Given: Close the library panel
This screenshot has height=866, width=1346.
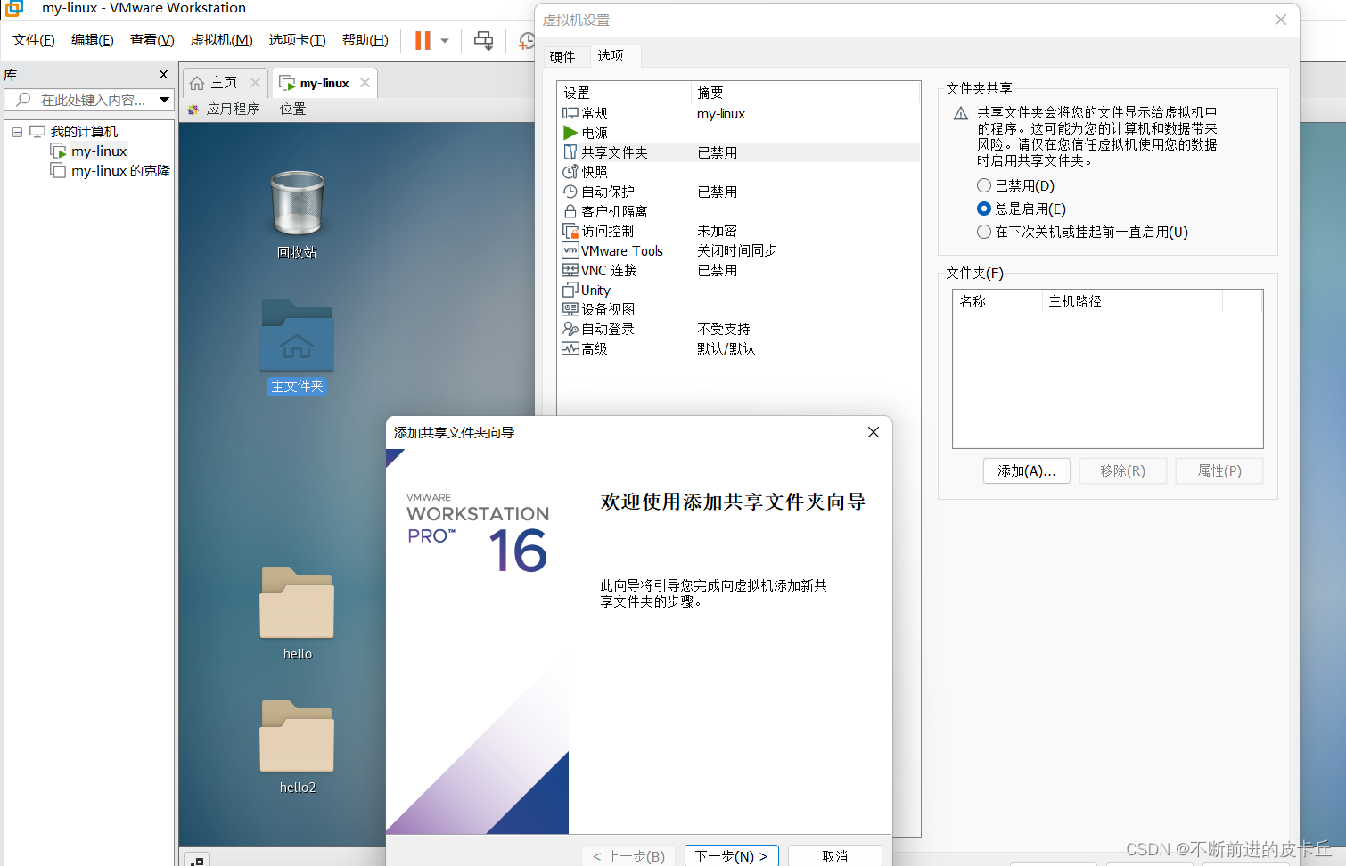Looking at the screenshot, I should click(163, 75).
